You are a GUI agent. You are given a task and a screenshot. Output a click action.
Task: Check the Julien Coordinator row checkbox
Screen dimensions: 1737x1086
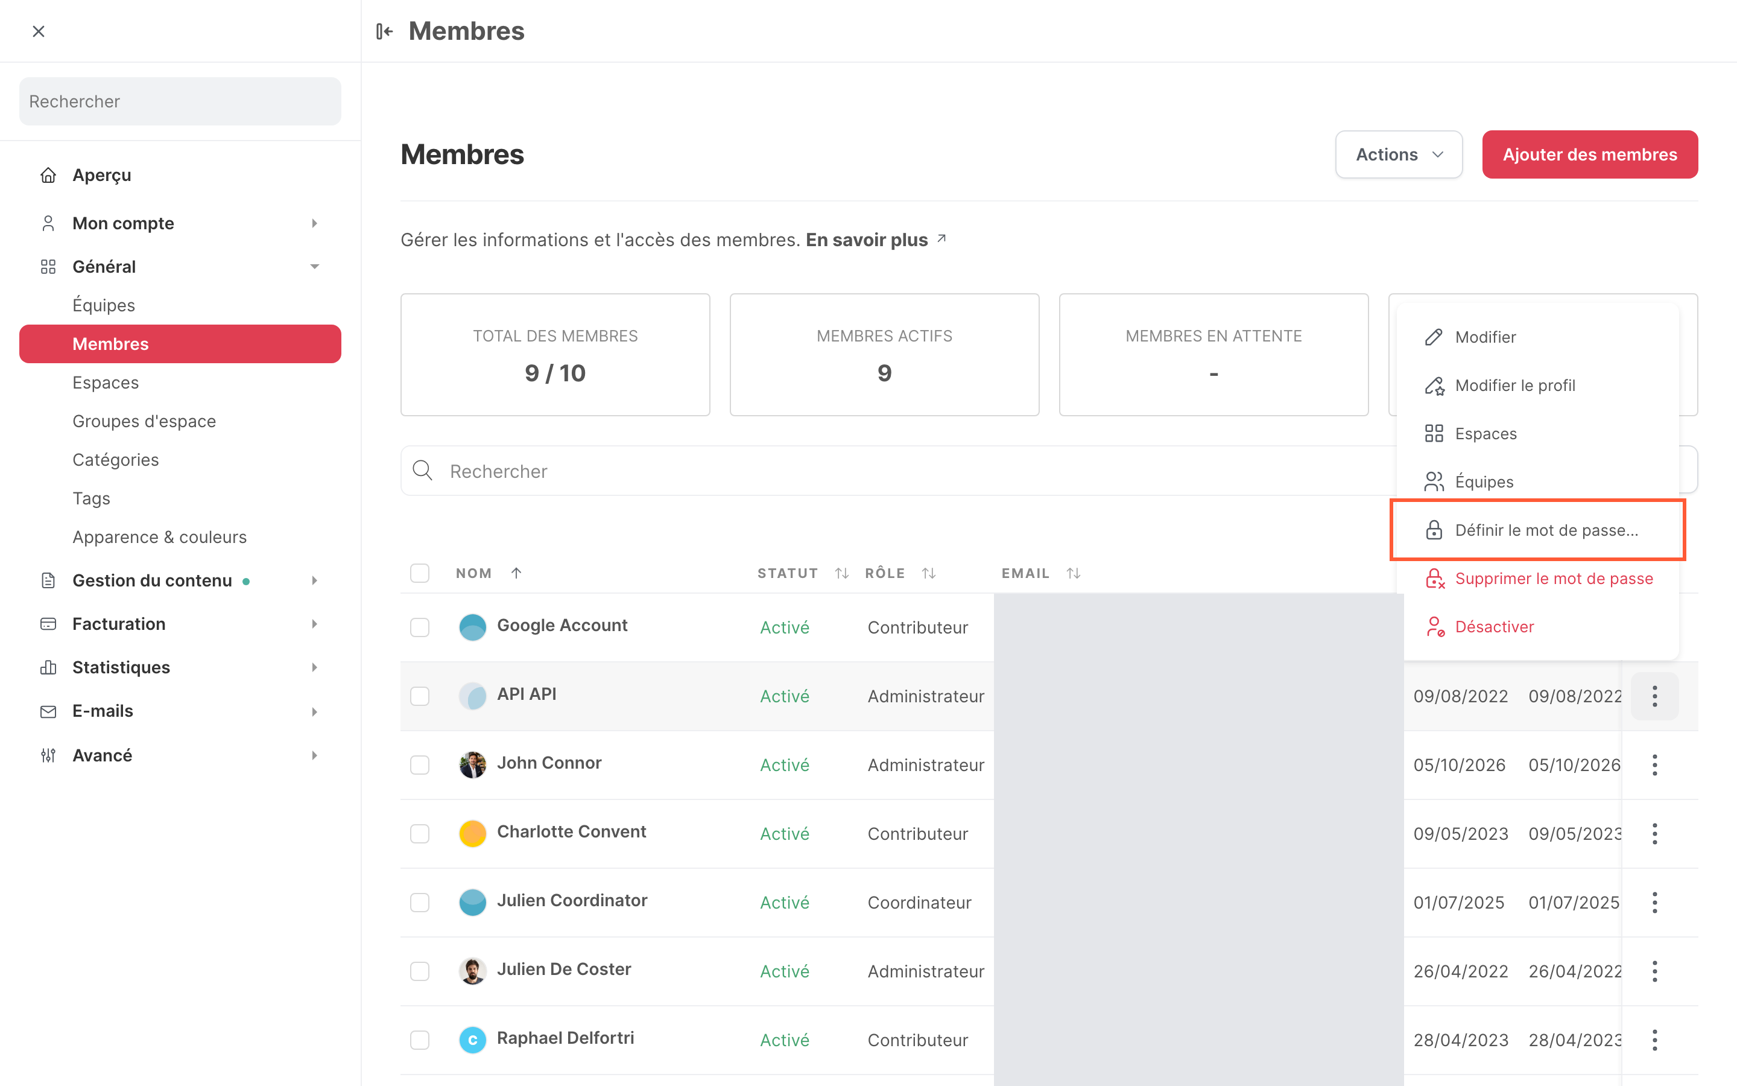[420, 902]
